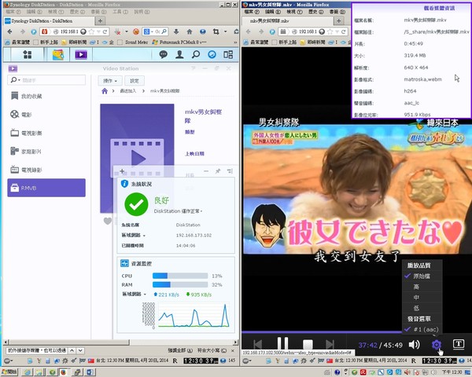Click the 設定 settings button
This screenshot has width=472, height=377.
[x=134, y=81]
